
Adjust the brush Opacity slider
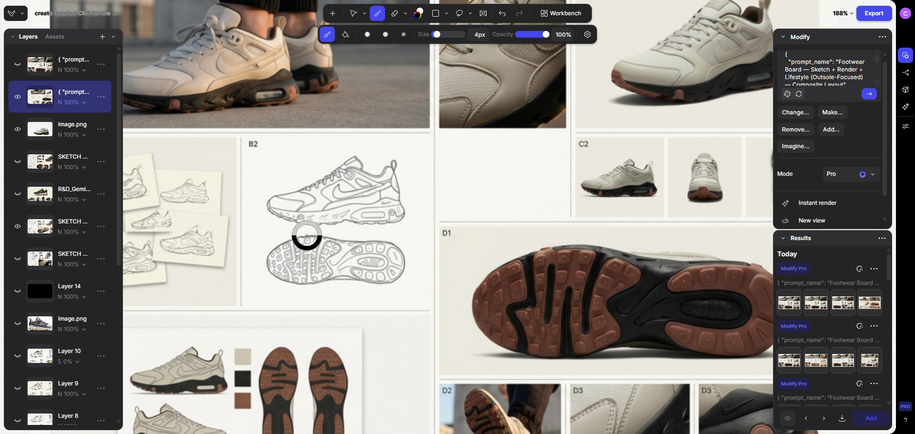pyautogui.click(x=532, y=34)
